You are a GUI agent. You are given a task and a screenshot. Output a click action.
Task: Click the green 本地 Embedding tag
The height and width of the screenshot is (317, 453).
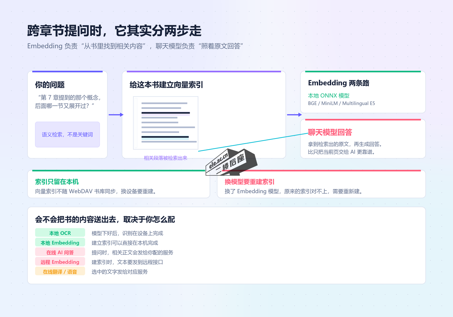pyautogui.click(x=60, y=243)
